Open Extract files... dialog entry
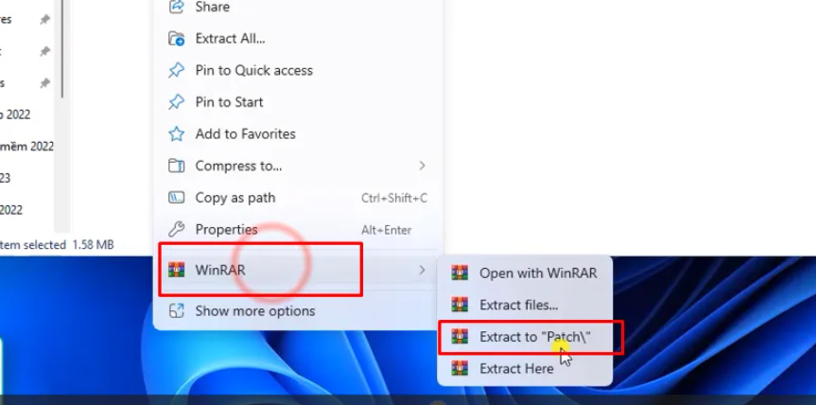 click(525, 305)
